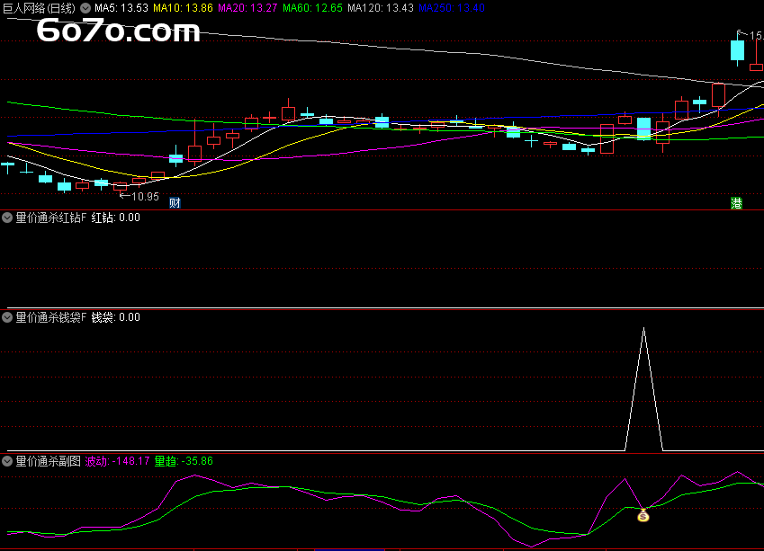Click the 钱袋: 0.00 value
This screenshot has width=764, height=551.
coord(115,317)
